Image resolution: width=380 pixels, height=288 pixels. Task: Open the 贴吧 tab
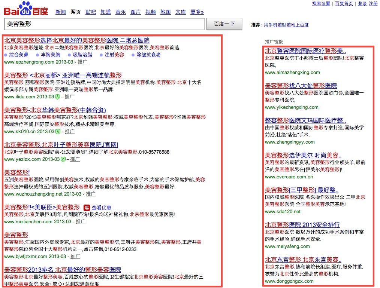coord(90,12)
